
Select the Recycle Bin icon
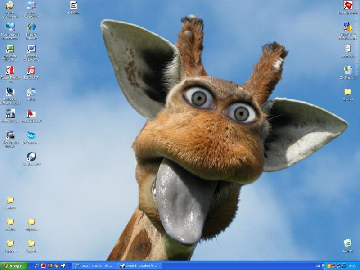pos(347,243)
